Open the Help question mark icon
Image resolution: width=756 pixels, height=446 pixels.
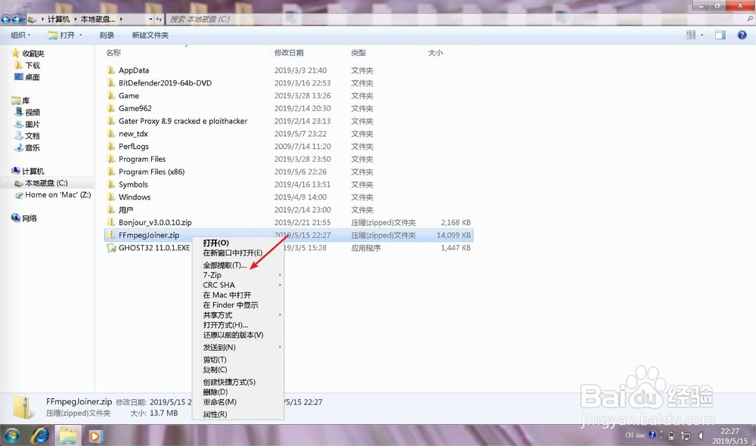point(742,35)
